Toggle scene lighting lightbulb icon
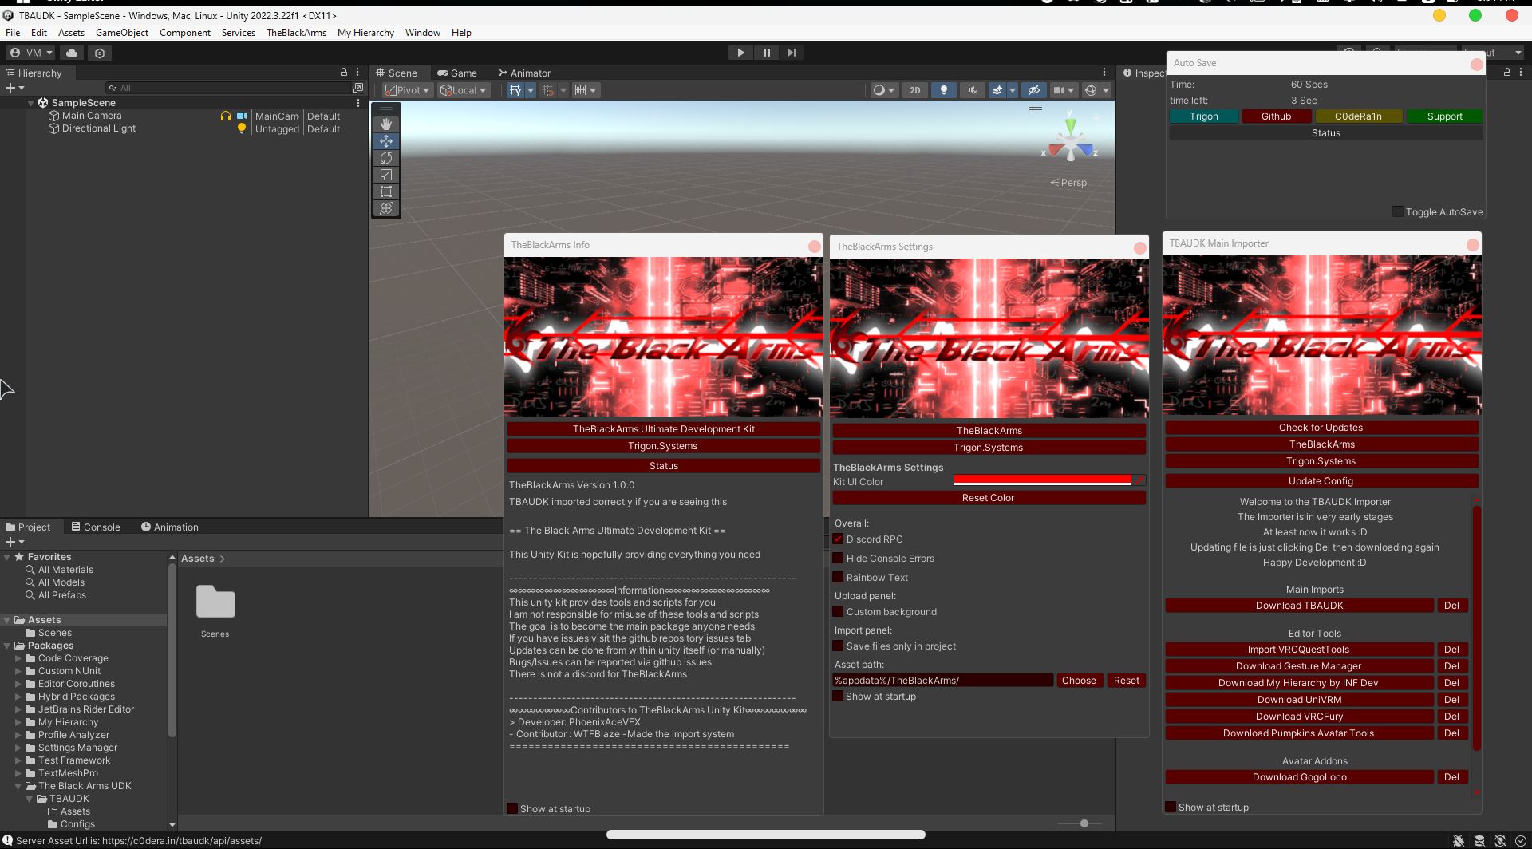1532x849 pixels. pyautogui.click(x=944, y=90)
